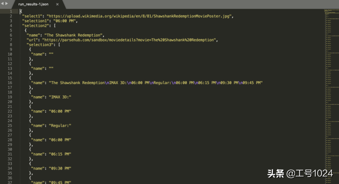Click "The Shawshank Redemption" value on line 6
The width and height of the screenshot is (339, 184).
[x=73, y=35]
